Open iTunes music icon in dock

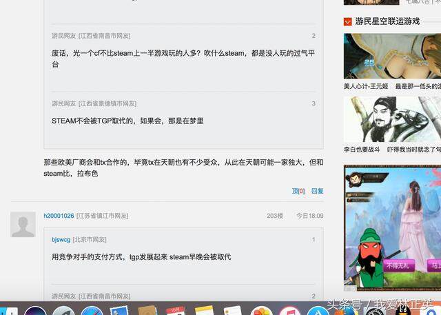point(289,310)
